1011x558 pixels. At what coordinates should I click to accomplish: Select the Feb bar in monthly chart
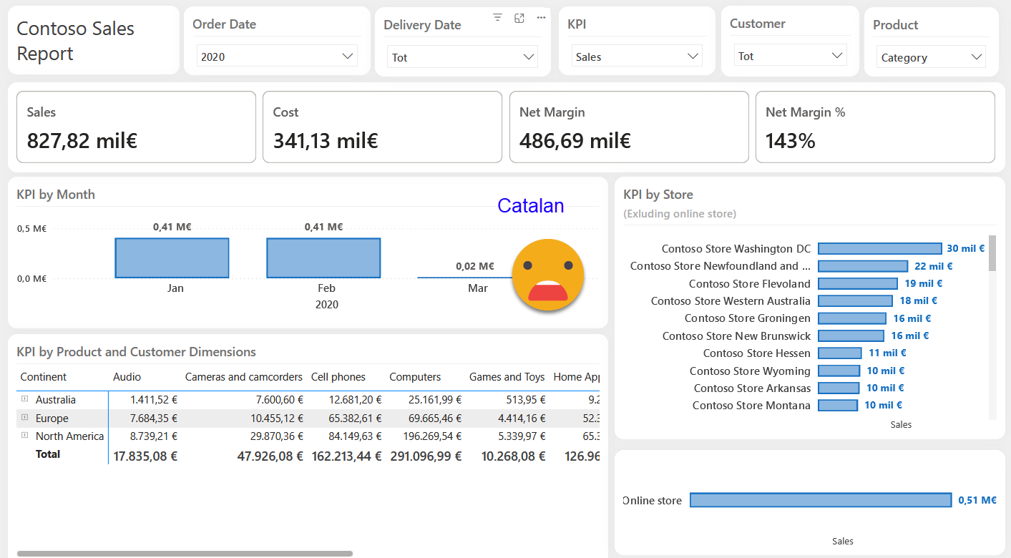coord(323,258)
